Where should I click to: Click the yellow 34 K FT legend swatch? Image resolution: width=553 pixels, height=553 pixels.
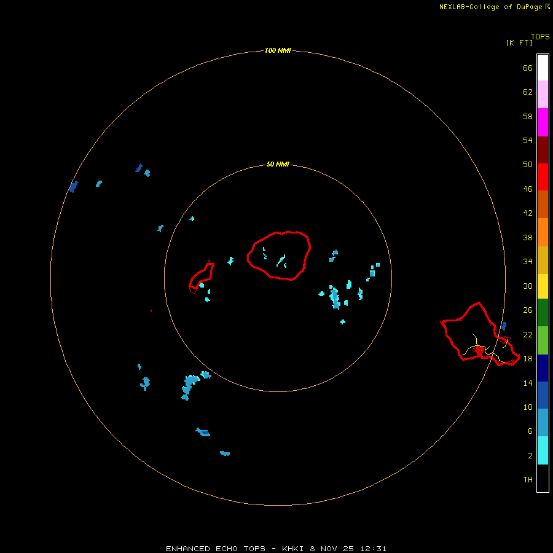click(543, 286)
